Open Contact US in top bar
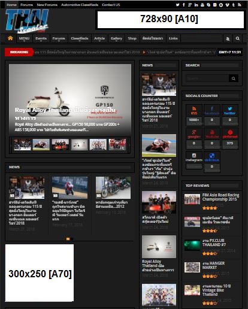Image resolution: width=248 pixels, height=309 pixels. pos(111,5)
